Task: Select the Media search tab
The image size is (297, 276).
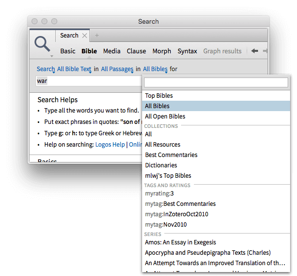Action: [x=111, y=51]
